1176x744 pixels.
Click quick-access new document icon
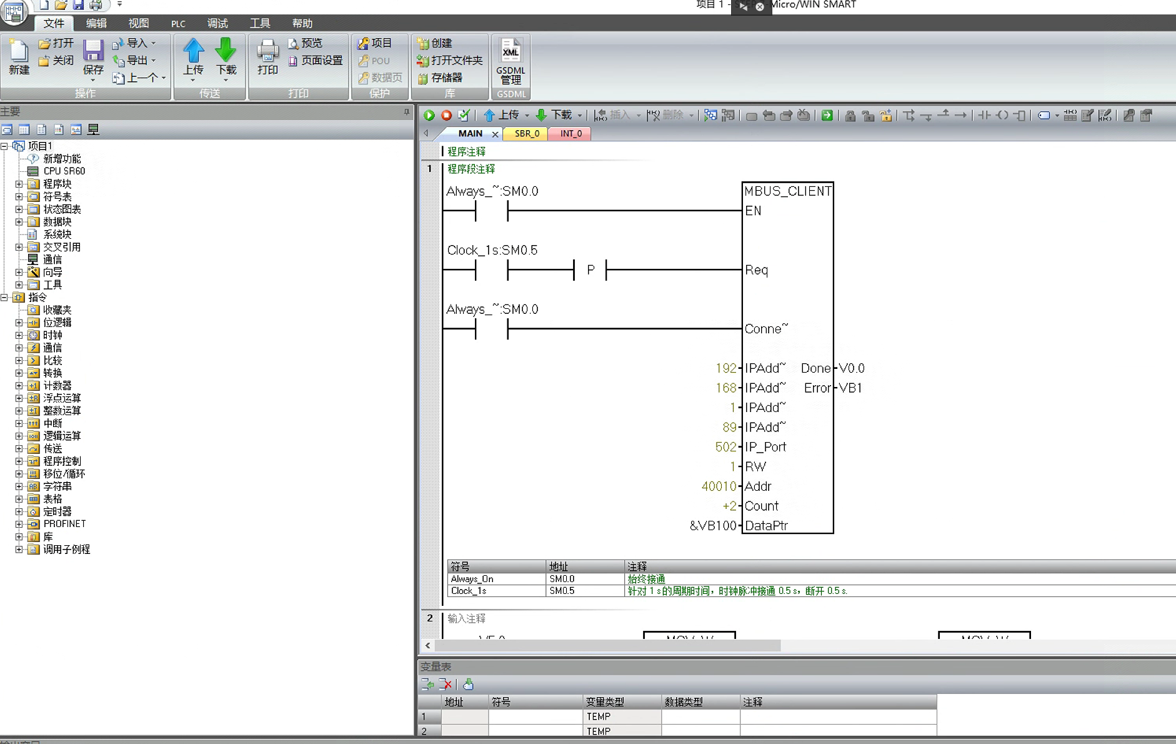tap(44, 5)
